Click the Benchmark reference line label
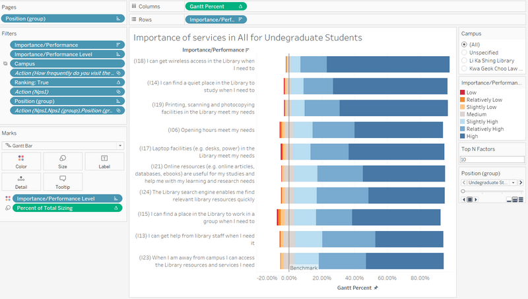The width and height of the screenshot is (528, 299). (304, 268)
